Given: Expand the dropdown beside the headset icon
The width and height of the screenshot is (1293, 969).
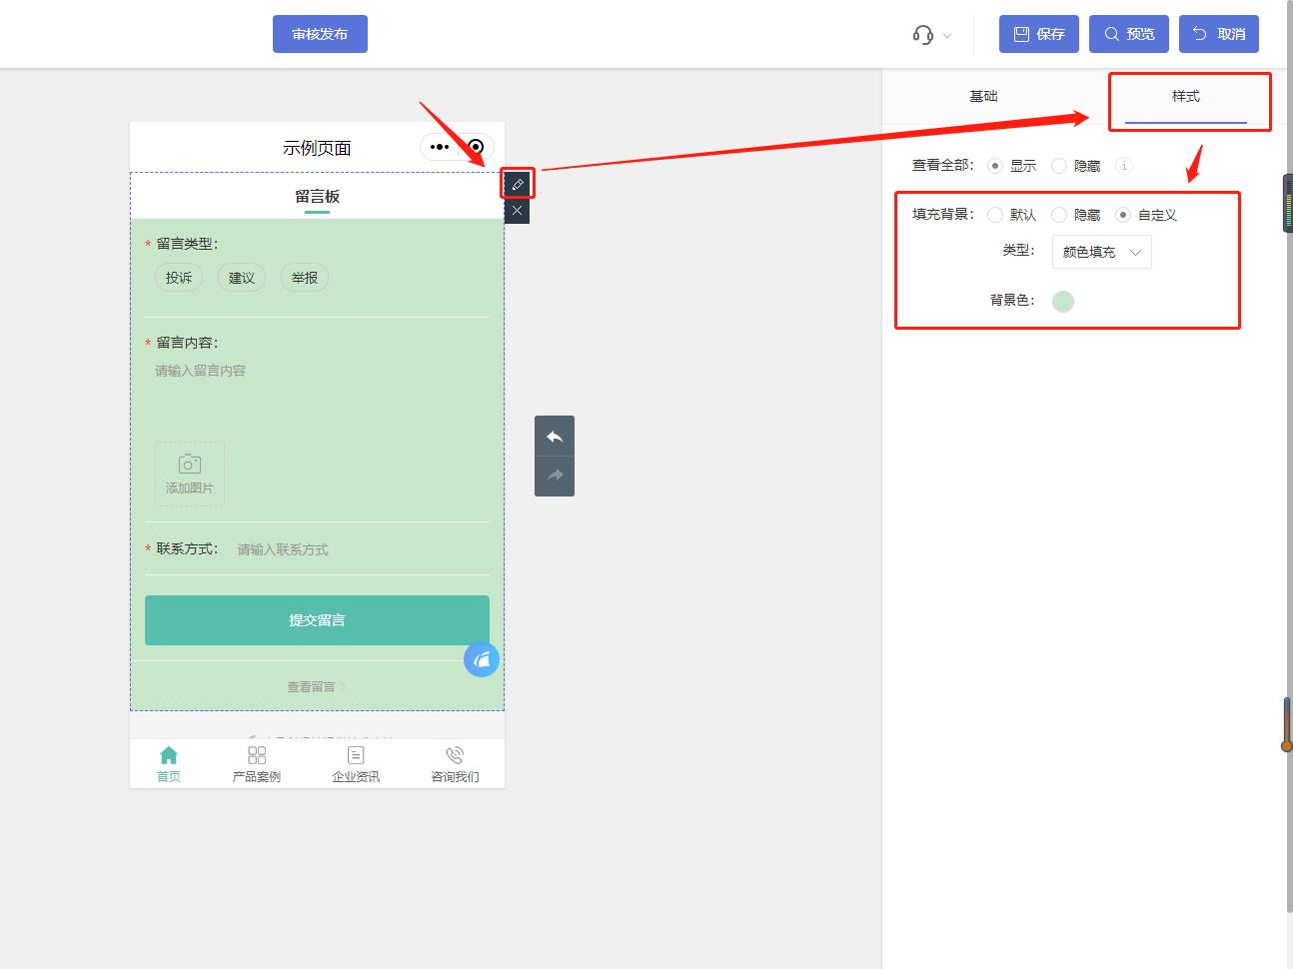Looking at the screenshot, I should 947,35.
